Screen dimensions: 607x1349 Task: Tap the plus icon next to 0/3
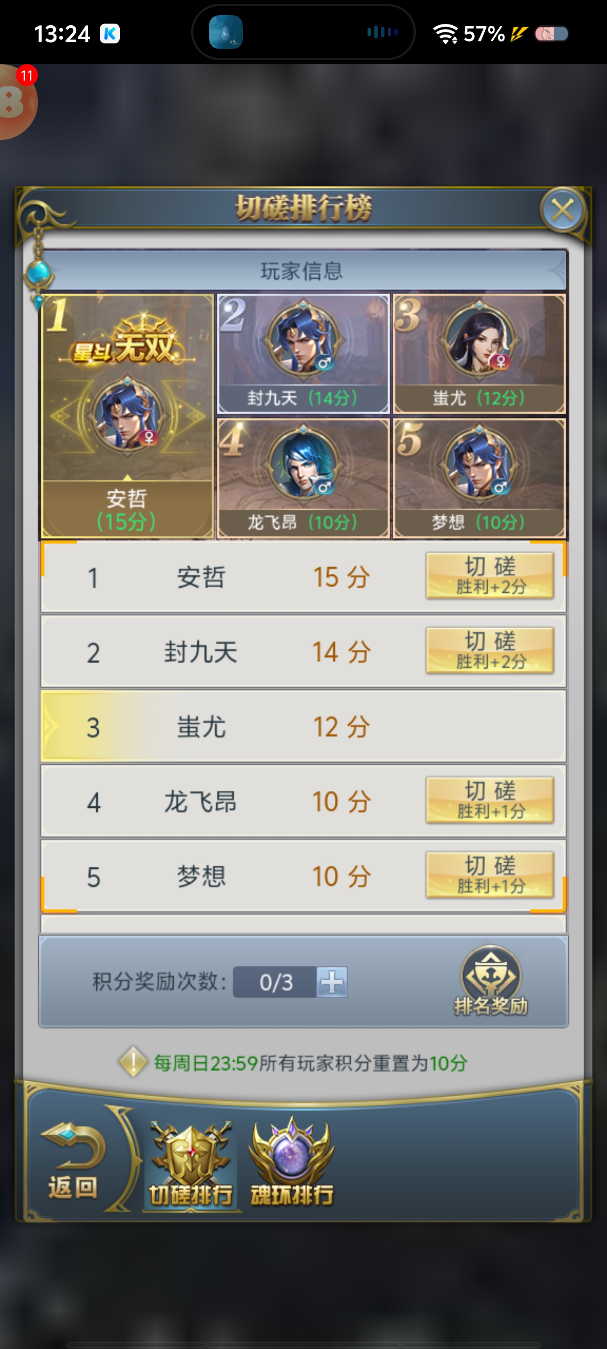[x=332, y=982]
